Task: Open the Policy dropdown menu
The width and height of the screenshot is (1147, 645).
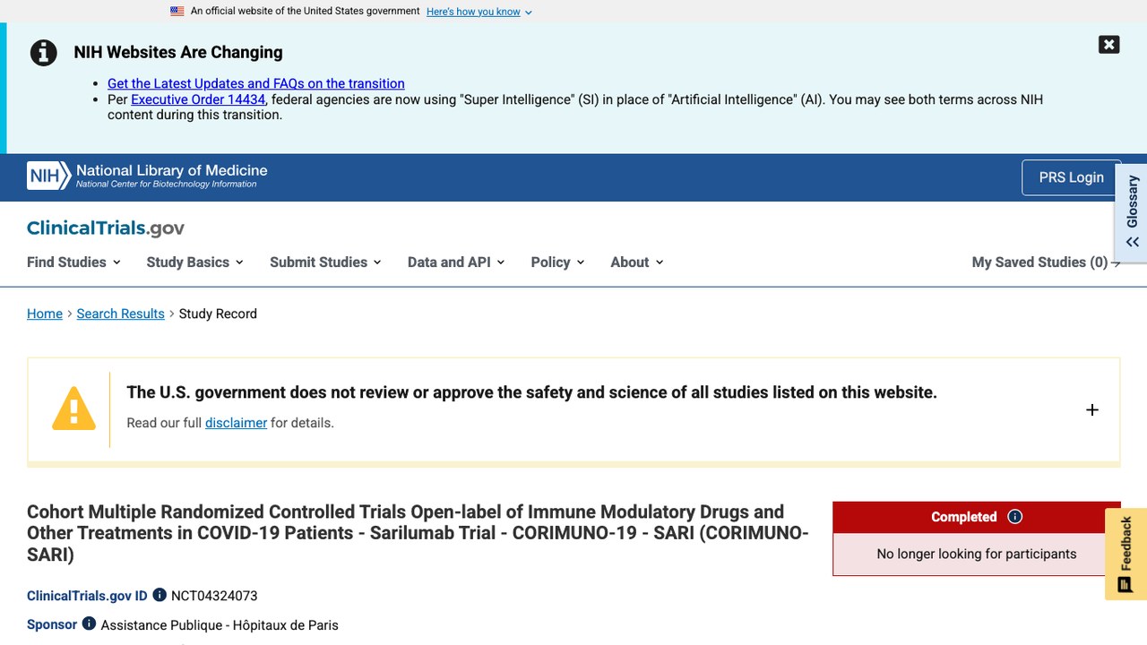Action: [557, 262]
